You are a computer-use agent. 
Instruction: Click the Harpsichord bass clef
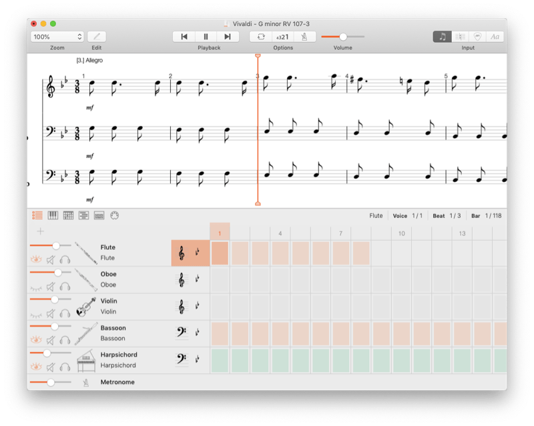(x=182, y=359)
